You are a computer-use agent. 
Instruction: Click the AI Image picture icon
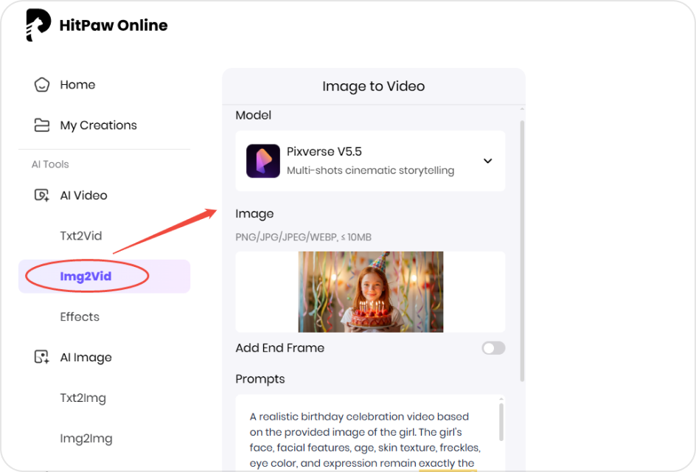click(x=42, y=357)
